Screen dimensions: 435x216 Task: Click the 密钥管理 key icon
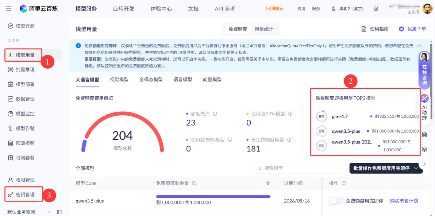pos(11,194)
